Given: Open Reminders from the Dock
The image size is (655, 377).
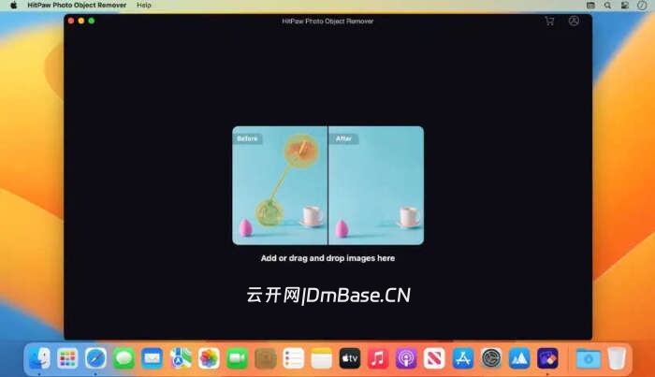Looking at the screenshot, I should pos(293,358).
